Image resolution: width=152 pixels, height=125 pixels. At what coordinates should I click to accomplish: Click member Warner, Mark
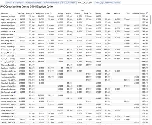[x=9, y=65]
